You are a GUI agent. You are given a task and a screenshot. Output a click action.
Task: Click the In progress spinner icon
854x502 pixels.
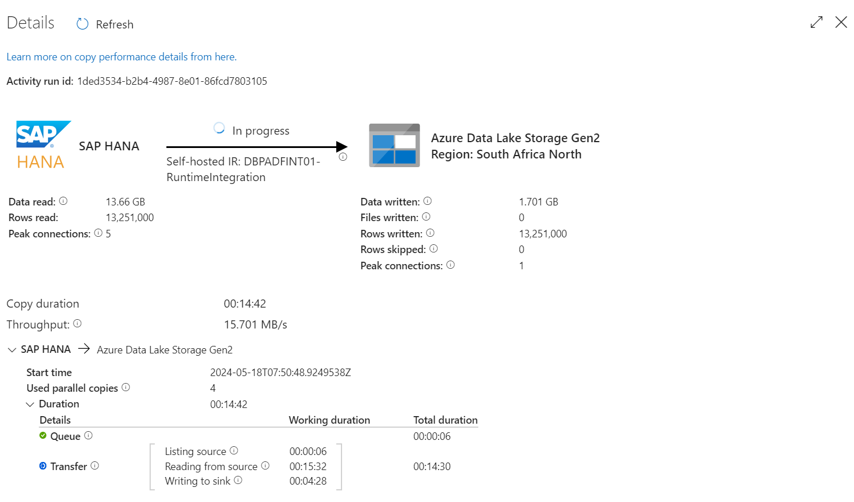pos(219,128)
